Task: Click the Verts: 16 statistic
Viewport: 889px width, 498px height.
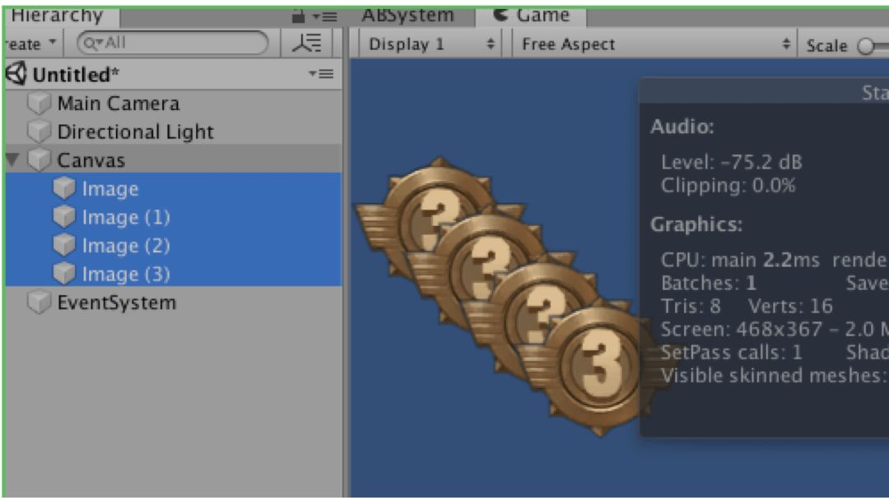Action: (x=790, y=307)
